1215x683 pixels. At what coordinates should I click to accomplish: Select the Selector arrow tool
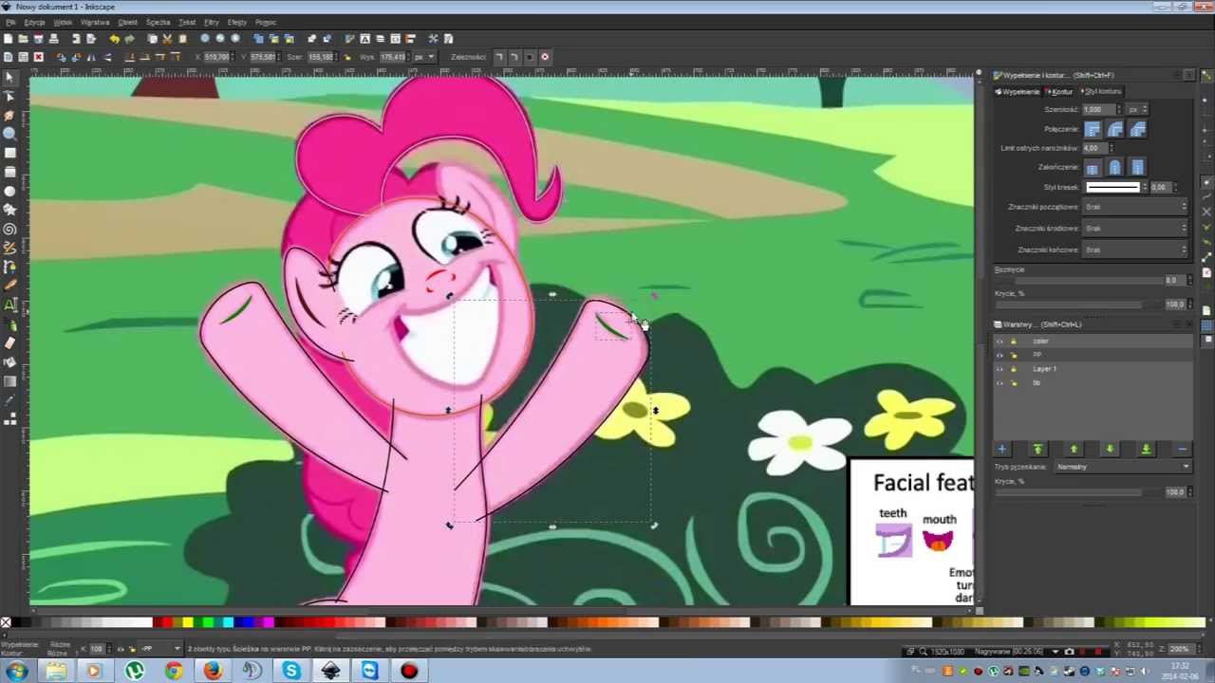point(9,77)
